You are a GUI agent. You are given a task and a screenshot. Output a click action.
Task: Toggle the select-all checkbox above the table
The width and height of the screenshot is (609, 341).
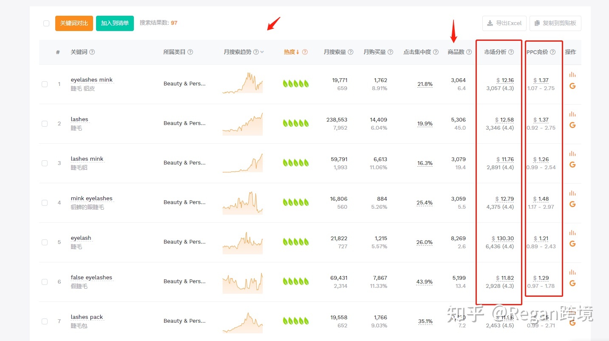click(46, 23)
